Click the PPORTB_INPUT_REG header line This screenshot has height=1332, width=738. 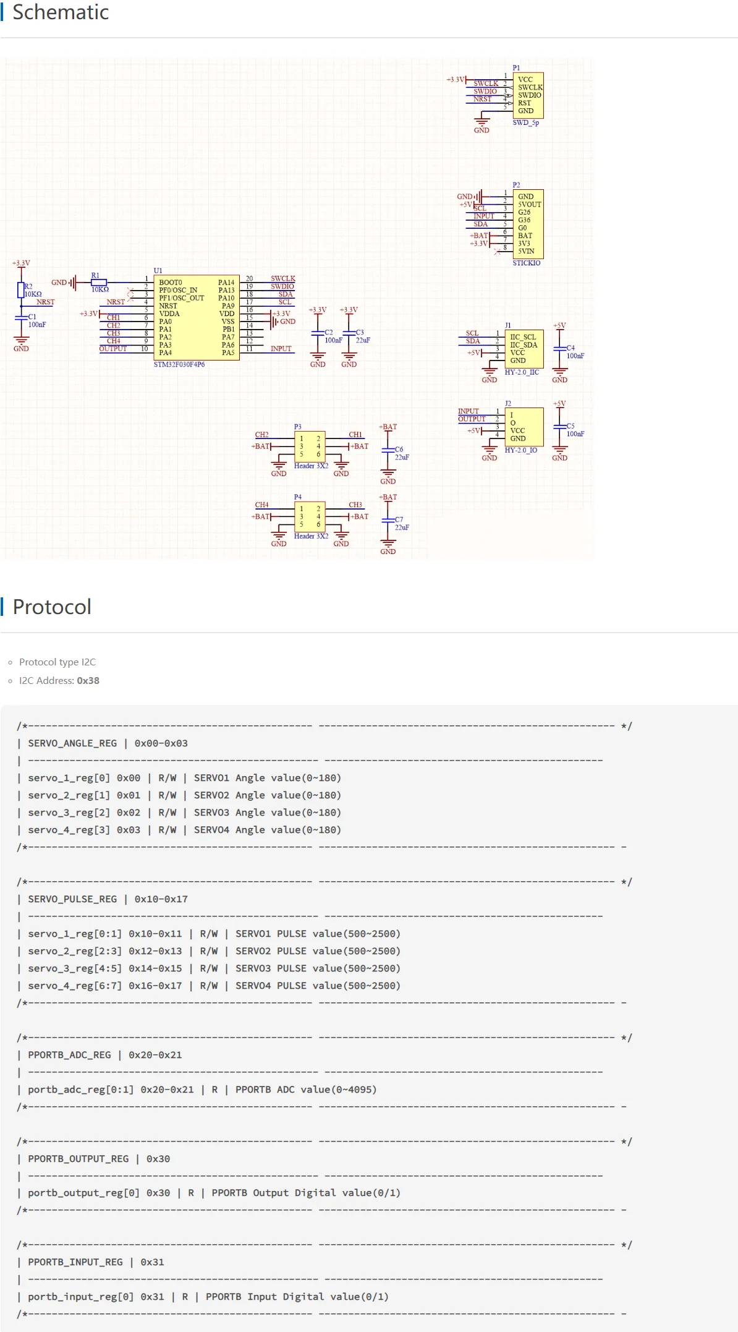coord(96,1262)
